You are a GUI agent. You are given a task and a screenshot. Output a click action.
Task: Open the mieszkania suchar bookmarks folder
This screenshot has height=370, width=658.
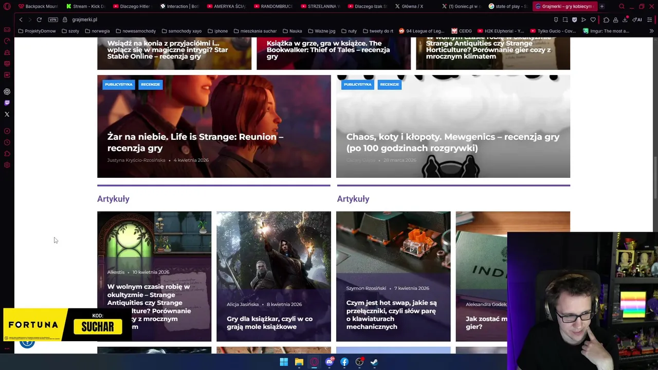254,31
